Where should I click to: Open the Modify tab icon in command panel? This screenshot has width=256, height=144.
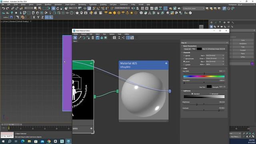(x=216, y=22)
